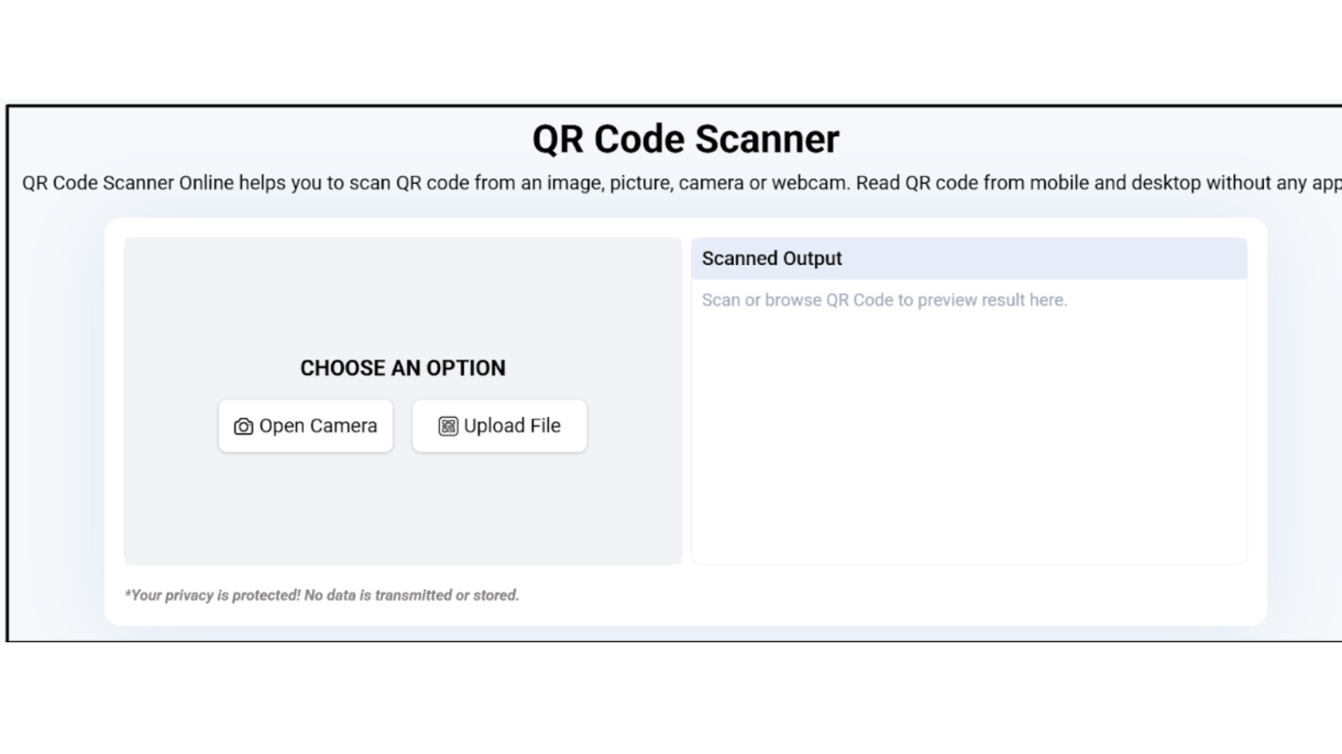Click the QR Code Scanner title

[686, 138]
